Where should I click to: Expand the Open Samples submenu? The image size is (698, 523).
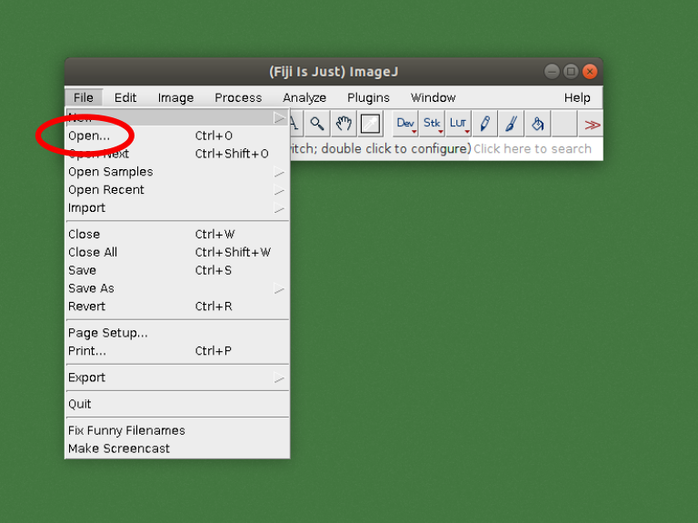(177, 172)
